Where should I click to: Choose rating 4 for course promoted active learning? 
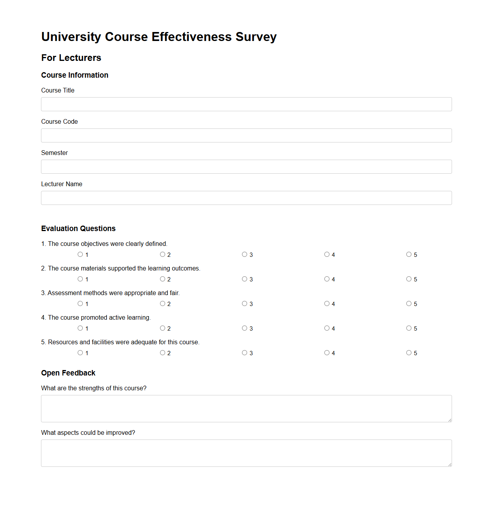click(327, 328)
